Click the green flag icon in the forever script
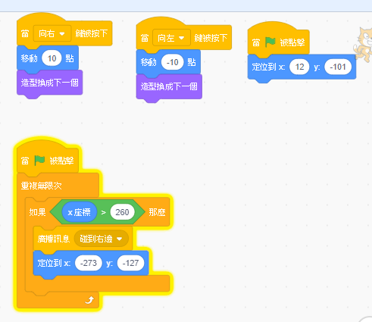The image size is (372, 322). [x=39, y=161]
